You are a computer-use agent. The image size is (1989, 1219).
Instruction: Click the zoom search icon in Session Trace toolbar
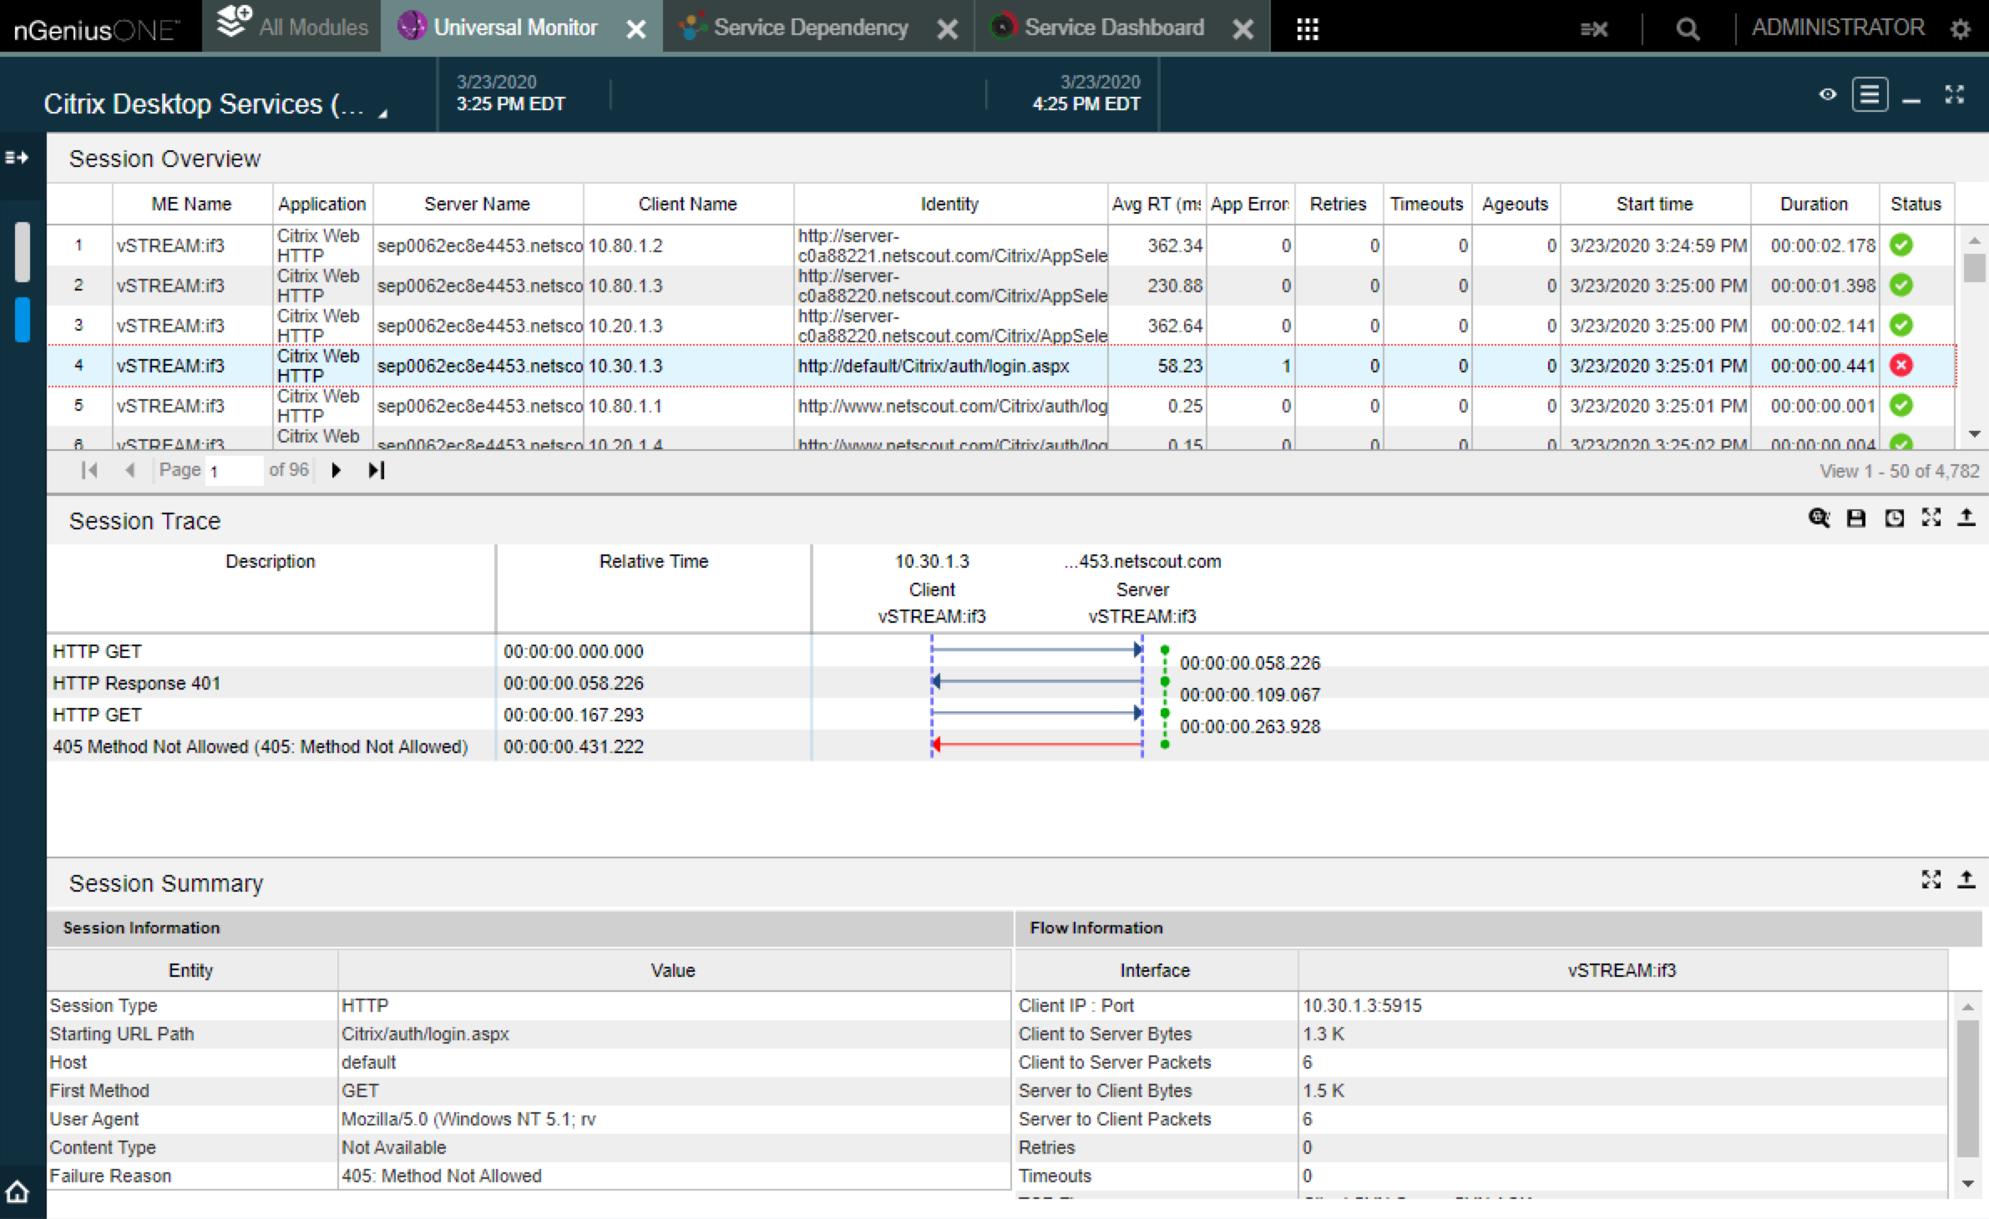click(1818, 518)
